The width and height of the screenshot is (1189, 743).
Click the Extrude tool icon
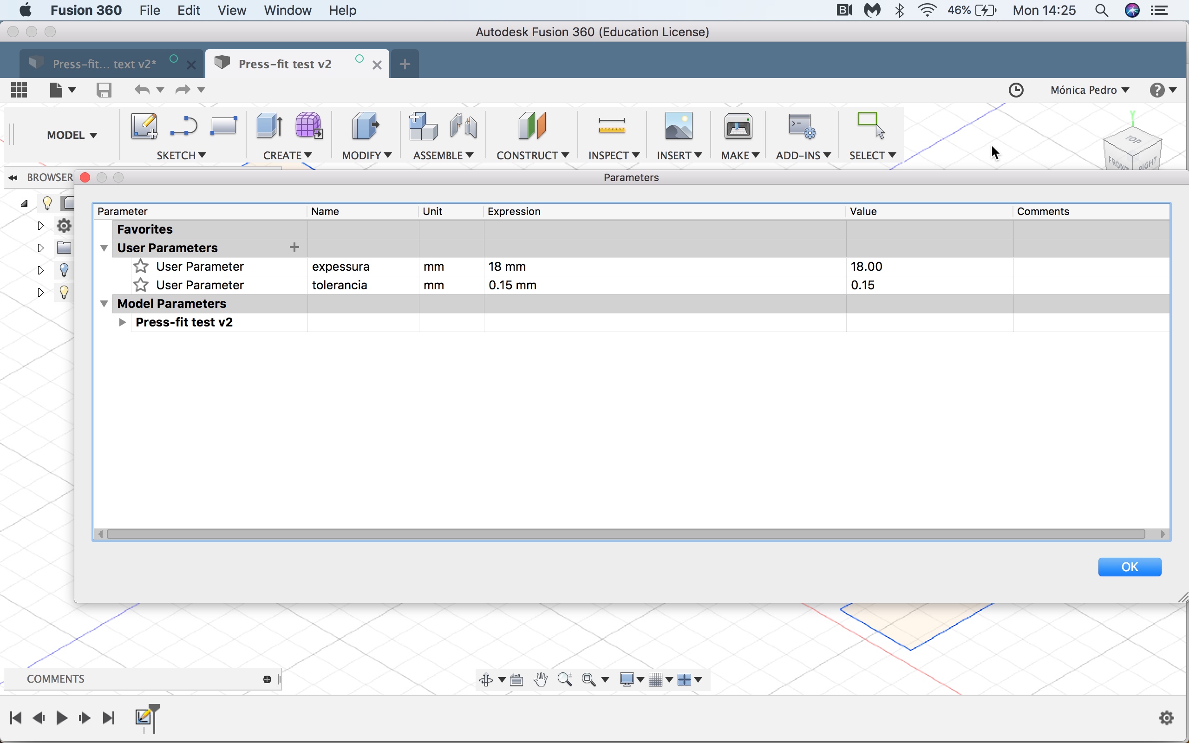[269, 126]
